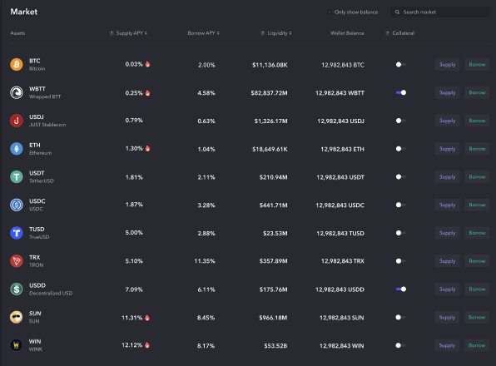Click the Search market input field
Screen dimensions: 496x366
[439, 12]
